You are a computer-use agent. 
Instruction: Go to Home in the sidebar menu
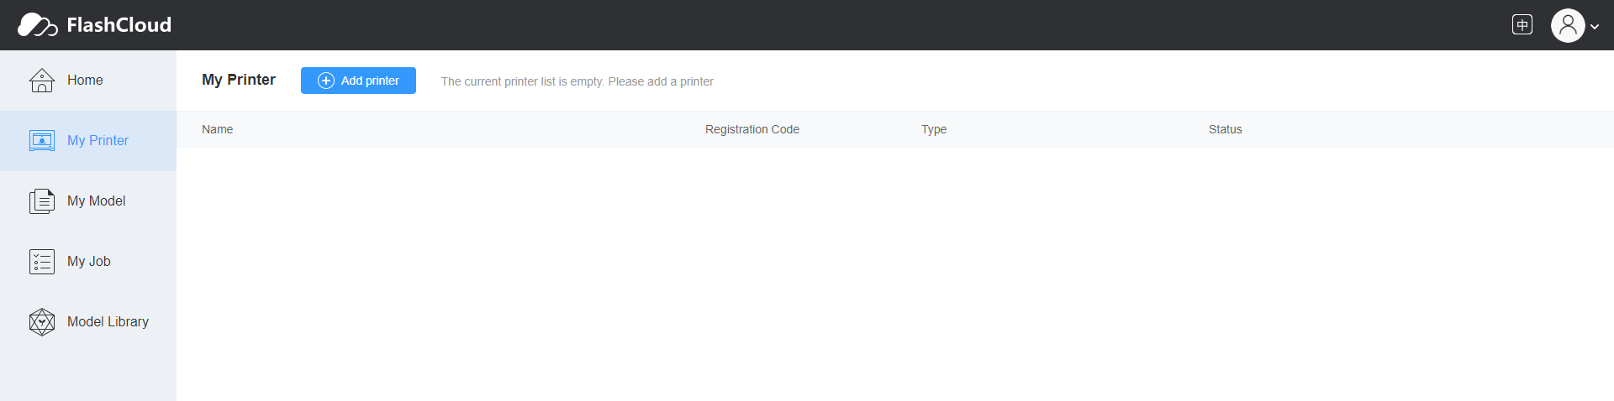point(85,81)
